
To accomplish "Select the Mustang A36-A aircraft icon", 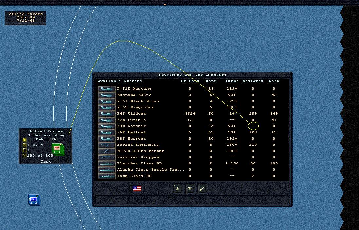I will (x=106, y=95).
